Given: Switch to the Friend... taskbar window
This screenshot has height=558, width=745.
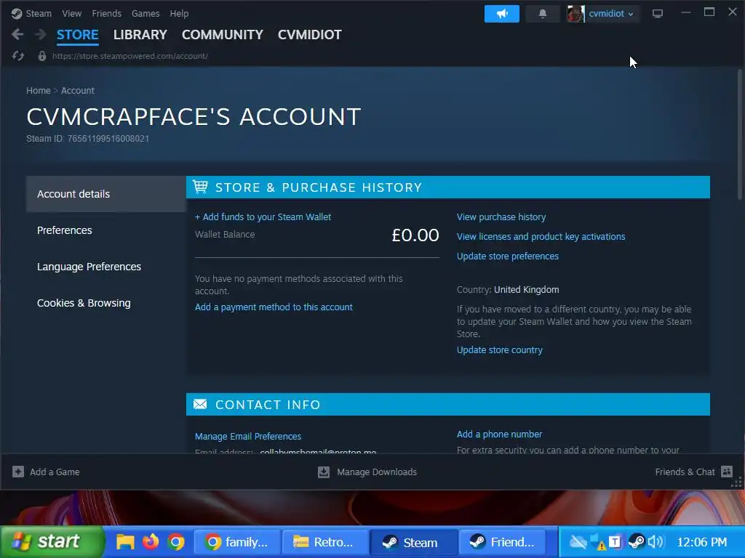Looking at the screenshot, I should coord(502,542).
